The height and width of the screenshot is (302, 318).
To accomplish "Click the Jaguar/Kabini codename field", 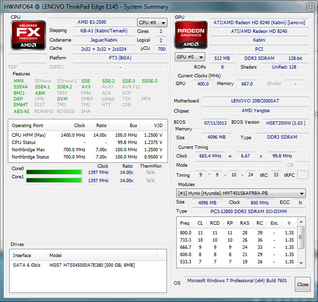I will [x=104, y=40].
